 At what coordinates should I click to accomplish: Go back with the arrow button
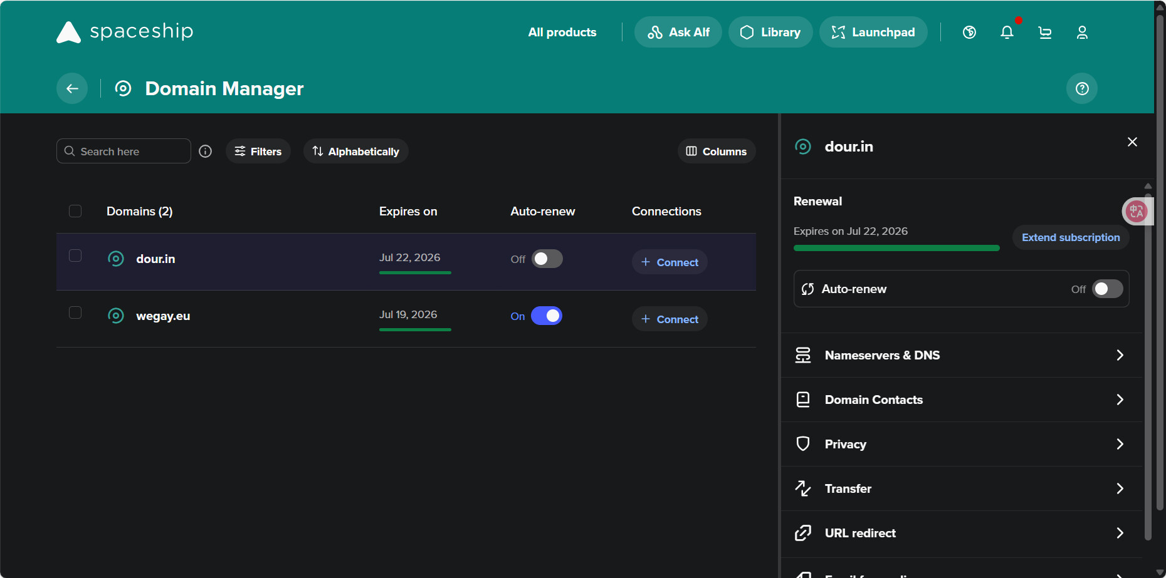click(x=72, y=88)
